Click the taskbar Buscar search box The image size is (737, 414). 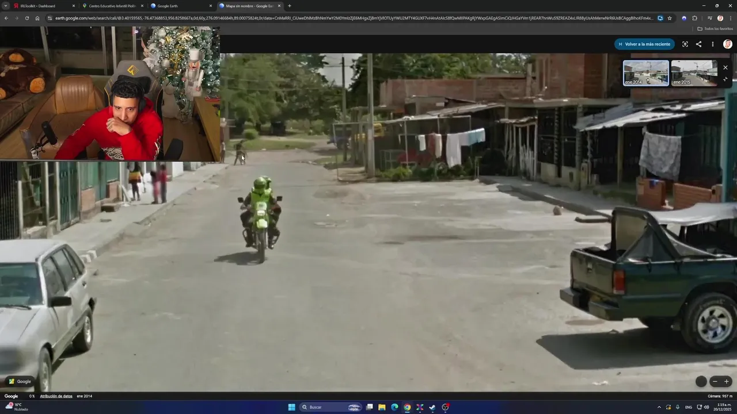(x=331, y=407)
